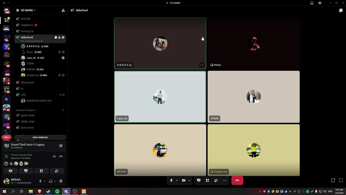Open noise suppression options in Voice Connected panel

(54, 156)
